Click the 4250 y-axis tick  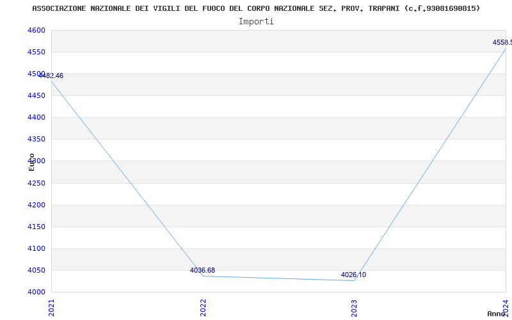point(36,183)
